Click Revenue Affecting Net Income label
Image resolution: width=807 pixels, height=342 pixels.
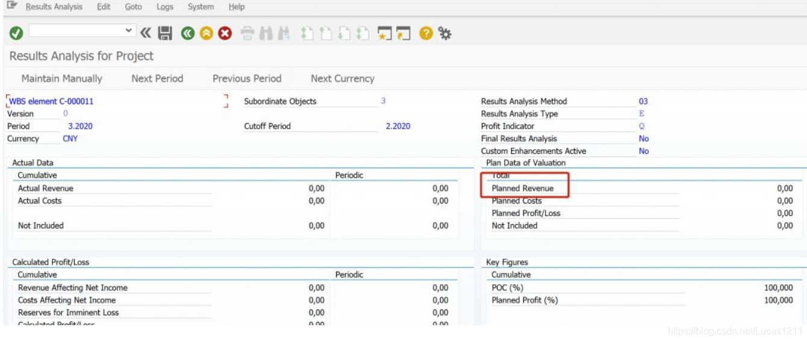coord(73,288)
